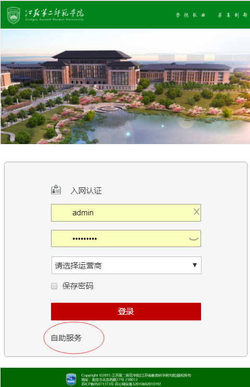Clear the admin username with the X icon
The height and width of the screenshot is (387, 250).
point(196,212)
